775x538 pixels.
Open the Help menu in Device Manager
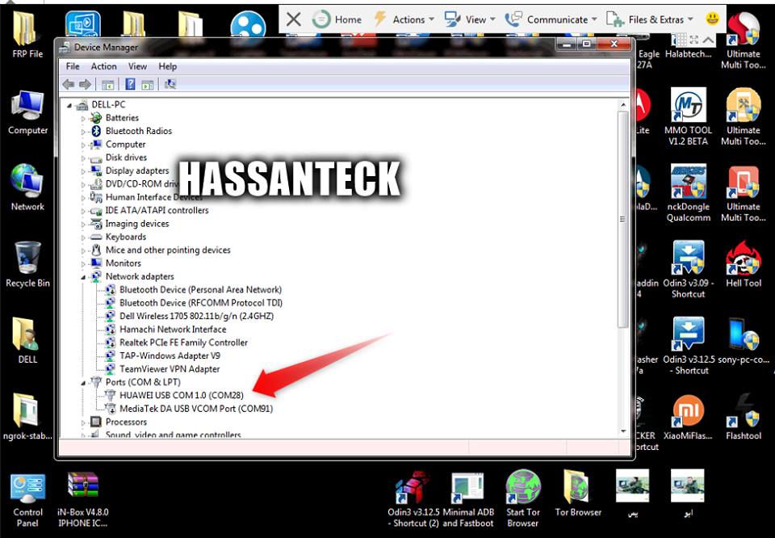(168, 66)
